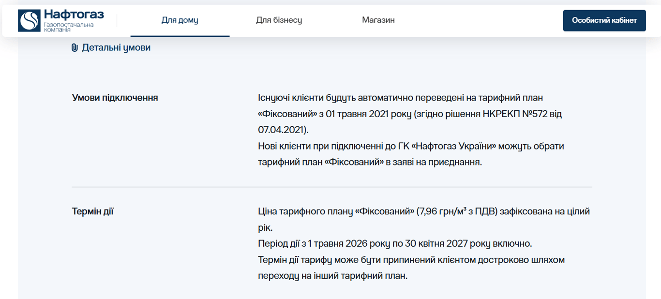Screen dimensions: 661x299
Task: Click the paperclip icon beside Детальні умови
Action: (x=75, y=48)
